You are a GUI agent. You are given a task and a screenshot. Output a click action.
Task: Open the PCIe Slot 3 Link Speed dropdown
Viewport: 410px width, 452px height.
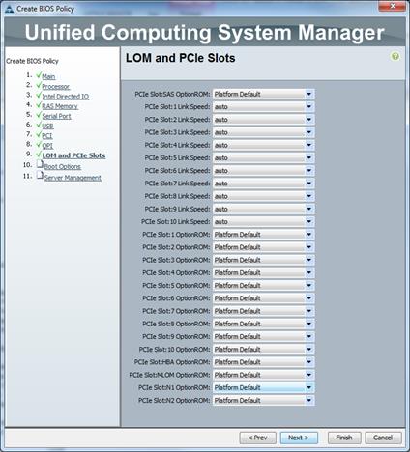click(x=263, y=132)
